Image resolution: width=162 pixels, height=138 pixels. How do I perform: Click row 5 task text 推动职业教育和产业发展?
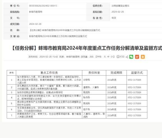pyautogui.click(x=49, y=104)
